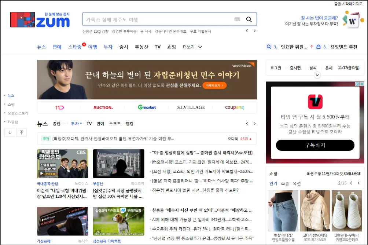Select the 쇼핑 bullet in the left sidebar

click(x=4, y=103)
